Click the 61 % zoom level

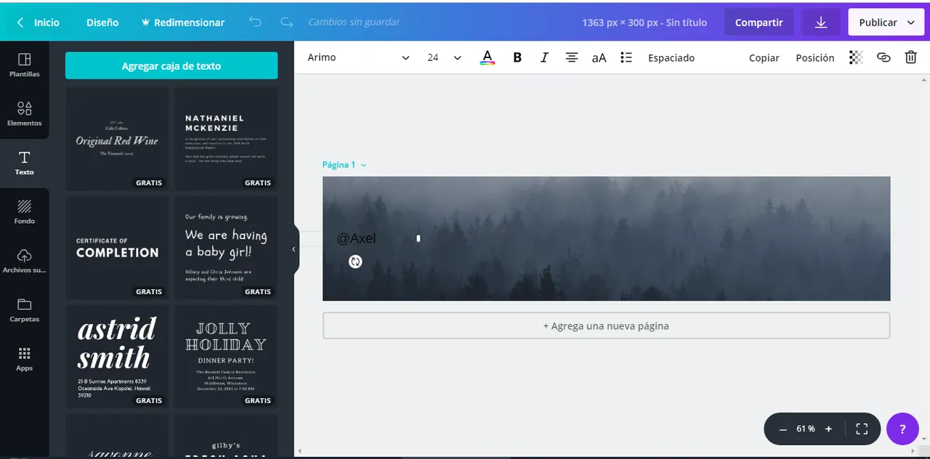click(806, 429)
